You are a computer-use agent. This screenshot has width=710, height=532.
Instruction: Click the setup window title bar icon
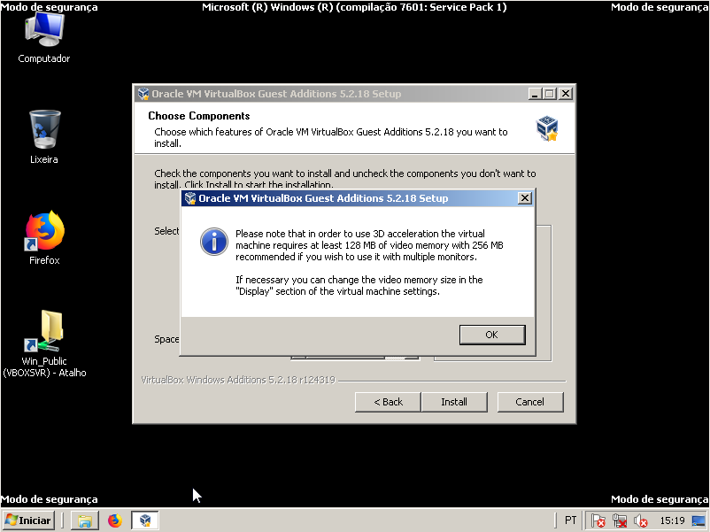coord(143,94)
